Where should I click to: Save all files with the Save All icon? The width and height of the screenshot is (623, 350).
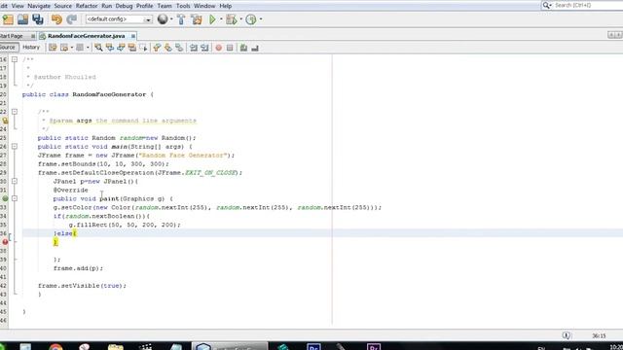coord(38,19)
